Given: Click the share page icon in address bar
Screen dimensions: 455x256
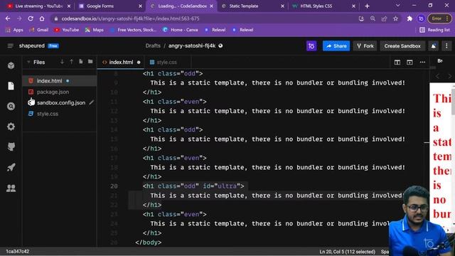Looking at the screenshot, I should pyautogui.click(x=384, y=18).
